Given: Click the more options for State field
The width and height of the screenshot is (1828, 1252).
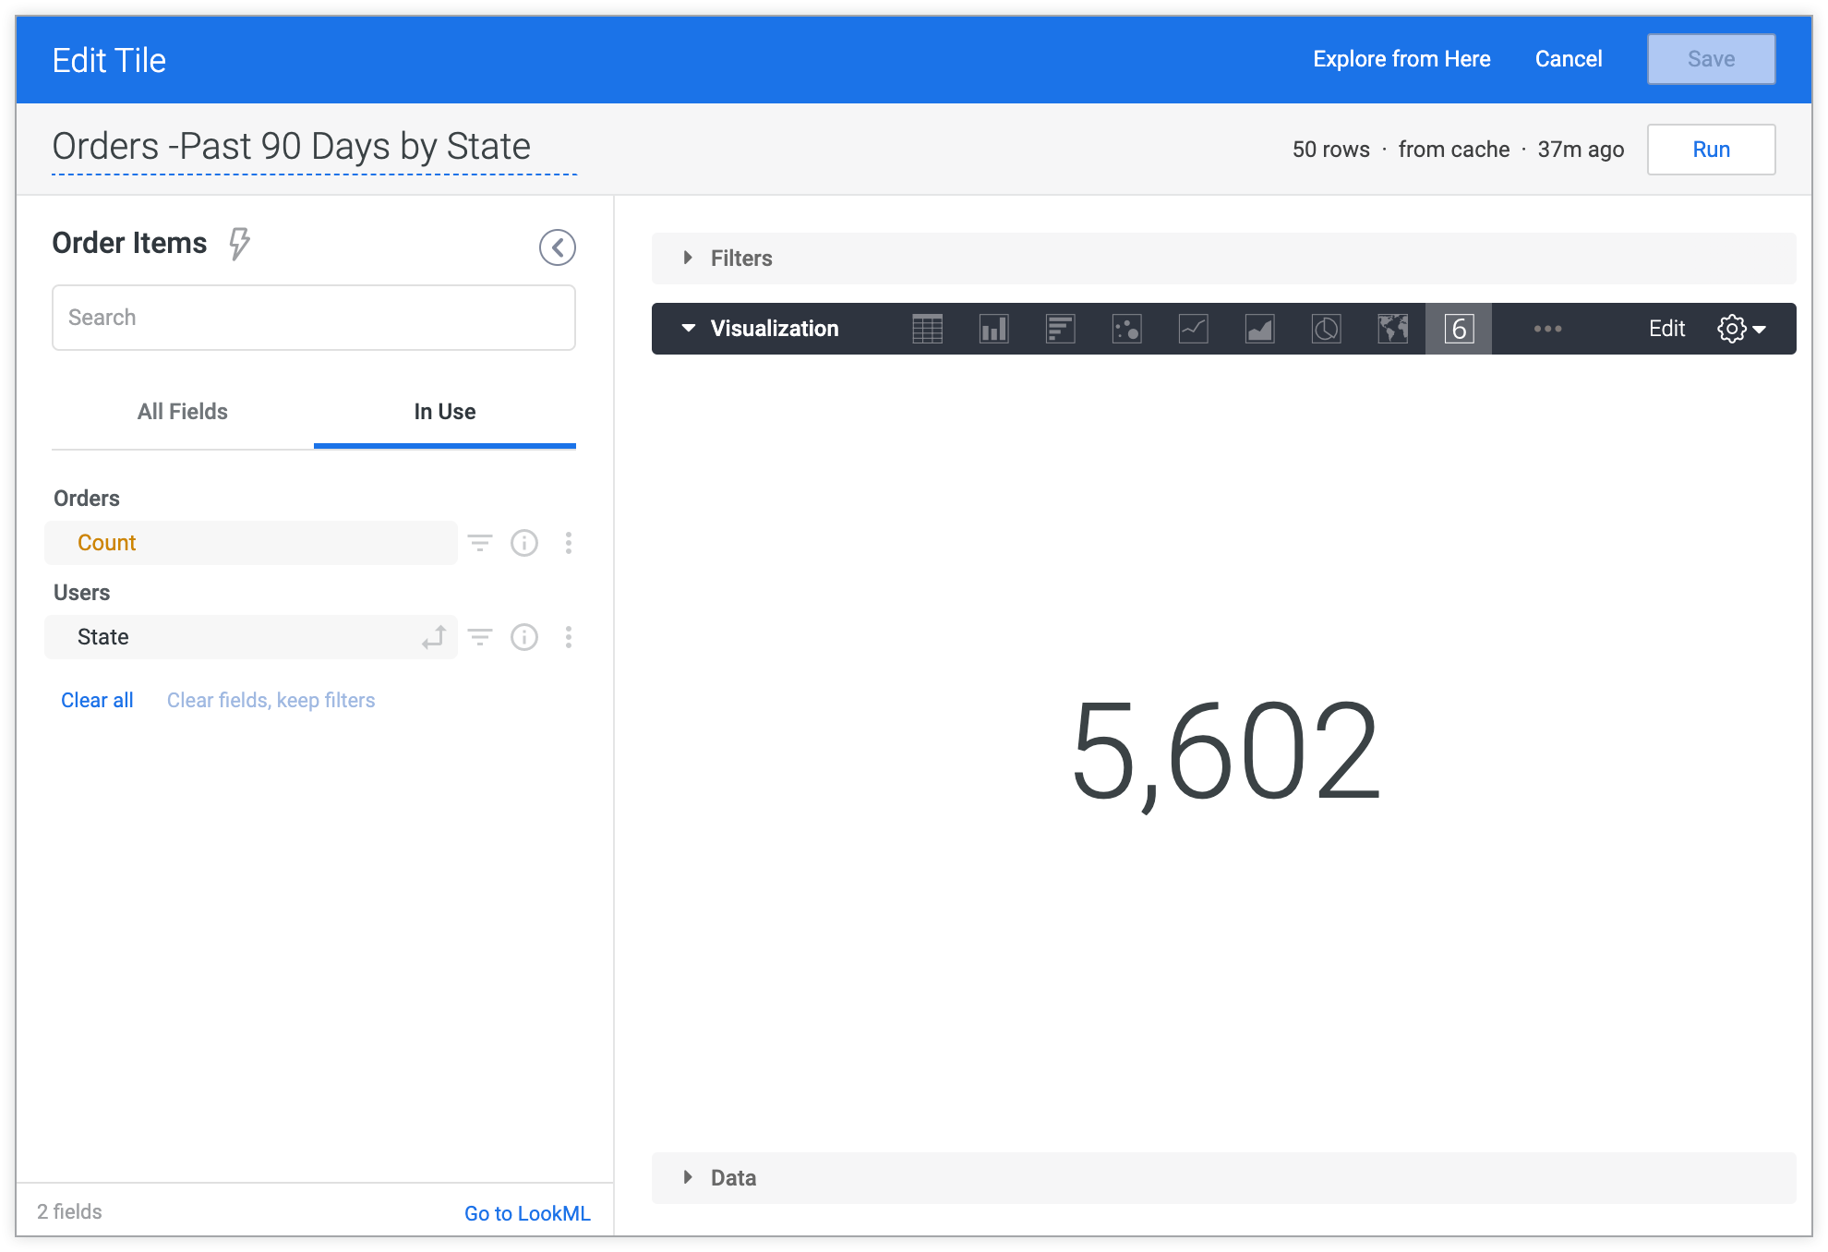Looking at the screenshot, I should [x=568, y=638].
